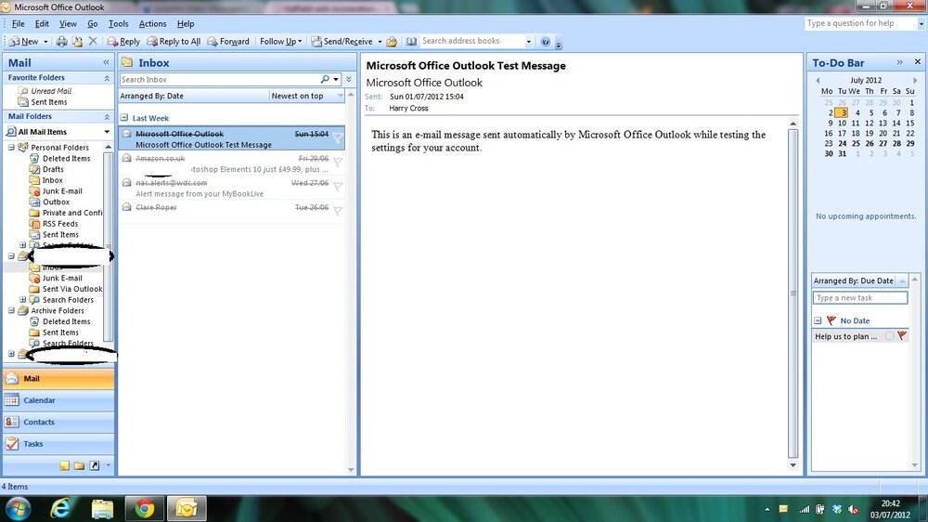
Task: Switch to Calendar pane
Action: point(58,400)
